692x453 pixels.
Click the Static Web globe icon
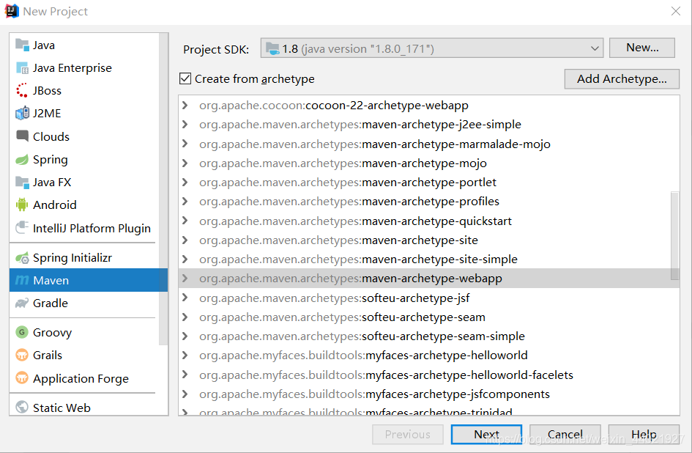(x=22, y=407)
